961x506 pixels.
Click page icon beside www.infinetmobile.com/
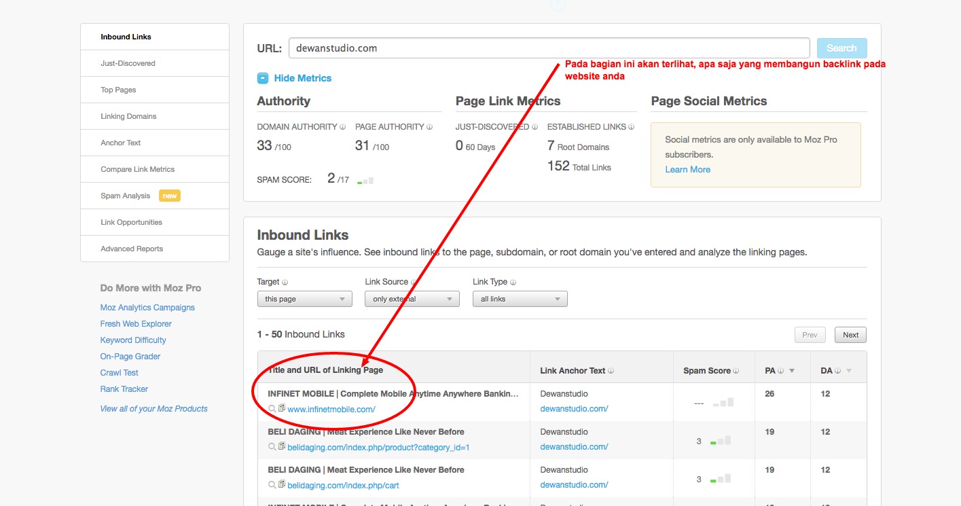tap(282, 409)
